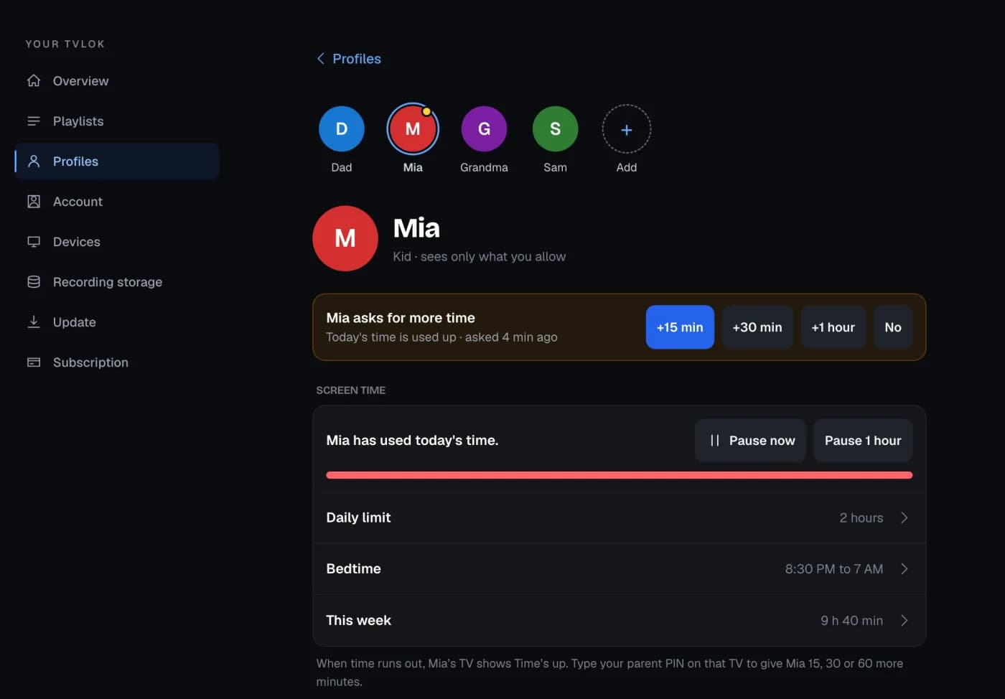The image size is (1005, 699).
Task: Expand the Daily limit chevron
Action: point(904,517)
